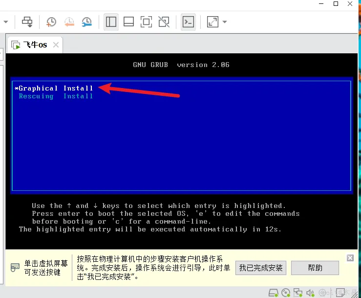Open the snapshot manager

point(87,22)
